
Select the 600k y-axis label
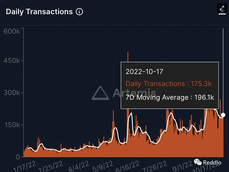tap(12, 31)
